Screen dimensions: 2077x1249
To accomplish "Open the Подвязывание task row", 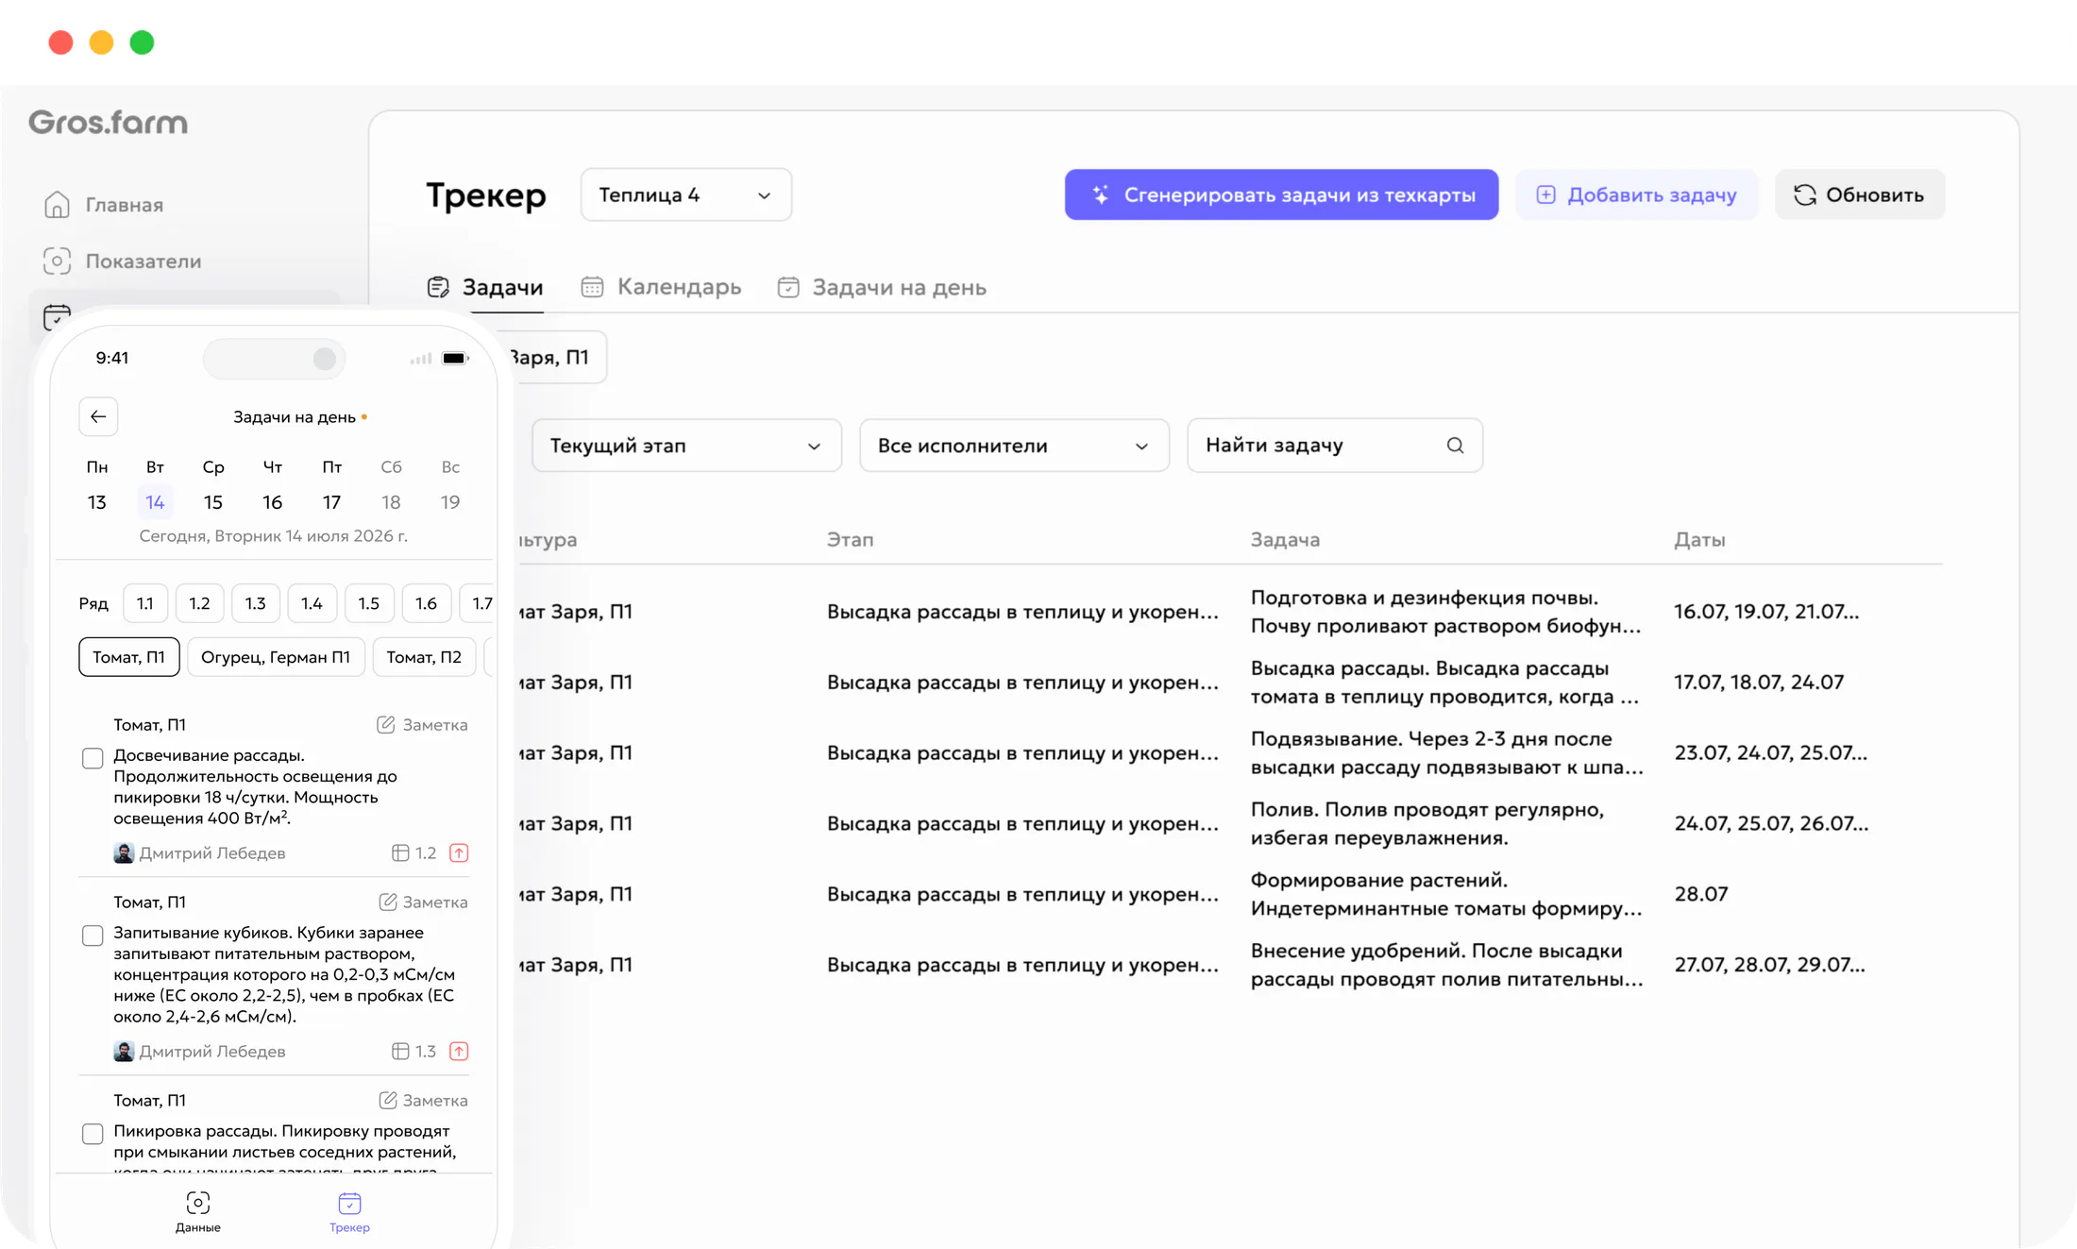I will (x=1446, y=753).
